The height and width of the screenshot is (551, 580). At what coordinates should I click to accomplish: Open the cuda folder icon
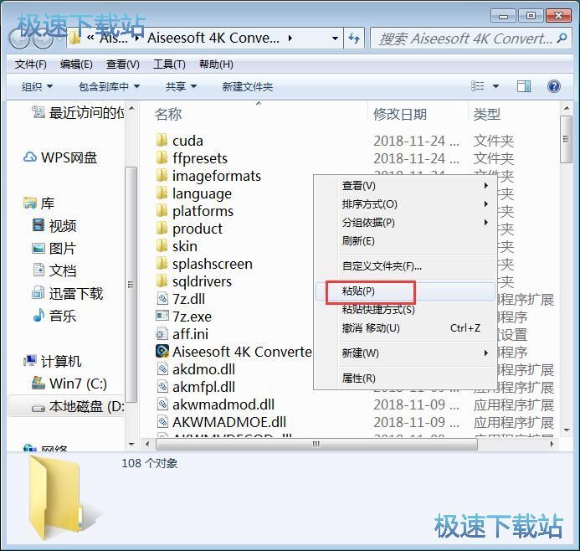[162, 141]
